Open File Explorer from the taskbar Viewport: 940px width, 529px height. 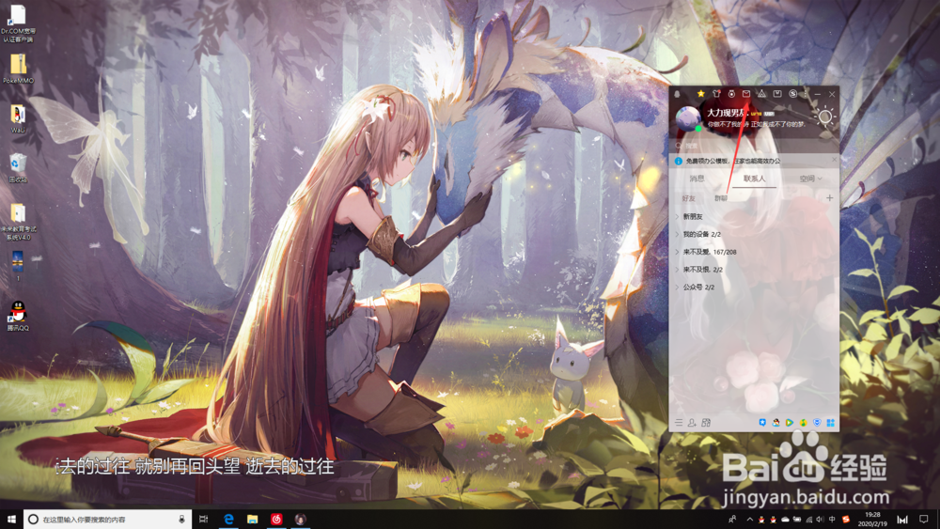click(x=252, y=519)
